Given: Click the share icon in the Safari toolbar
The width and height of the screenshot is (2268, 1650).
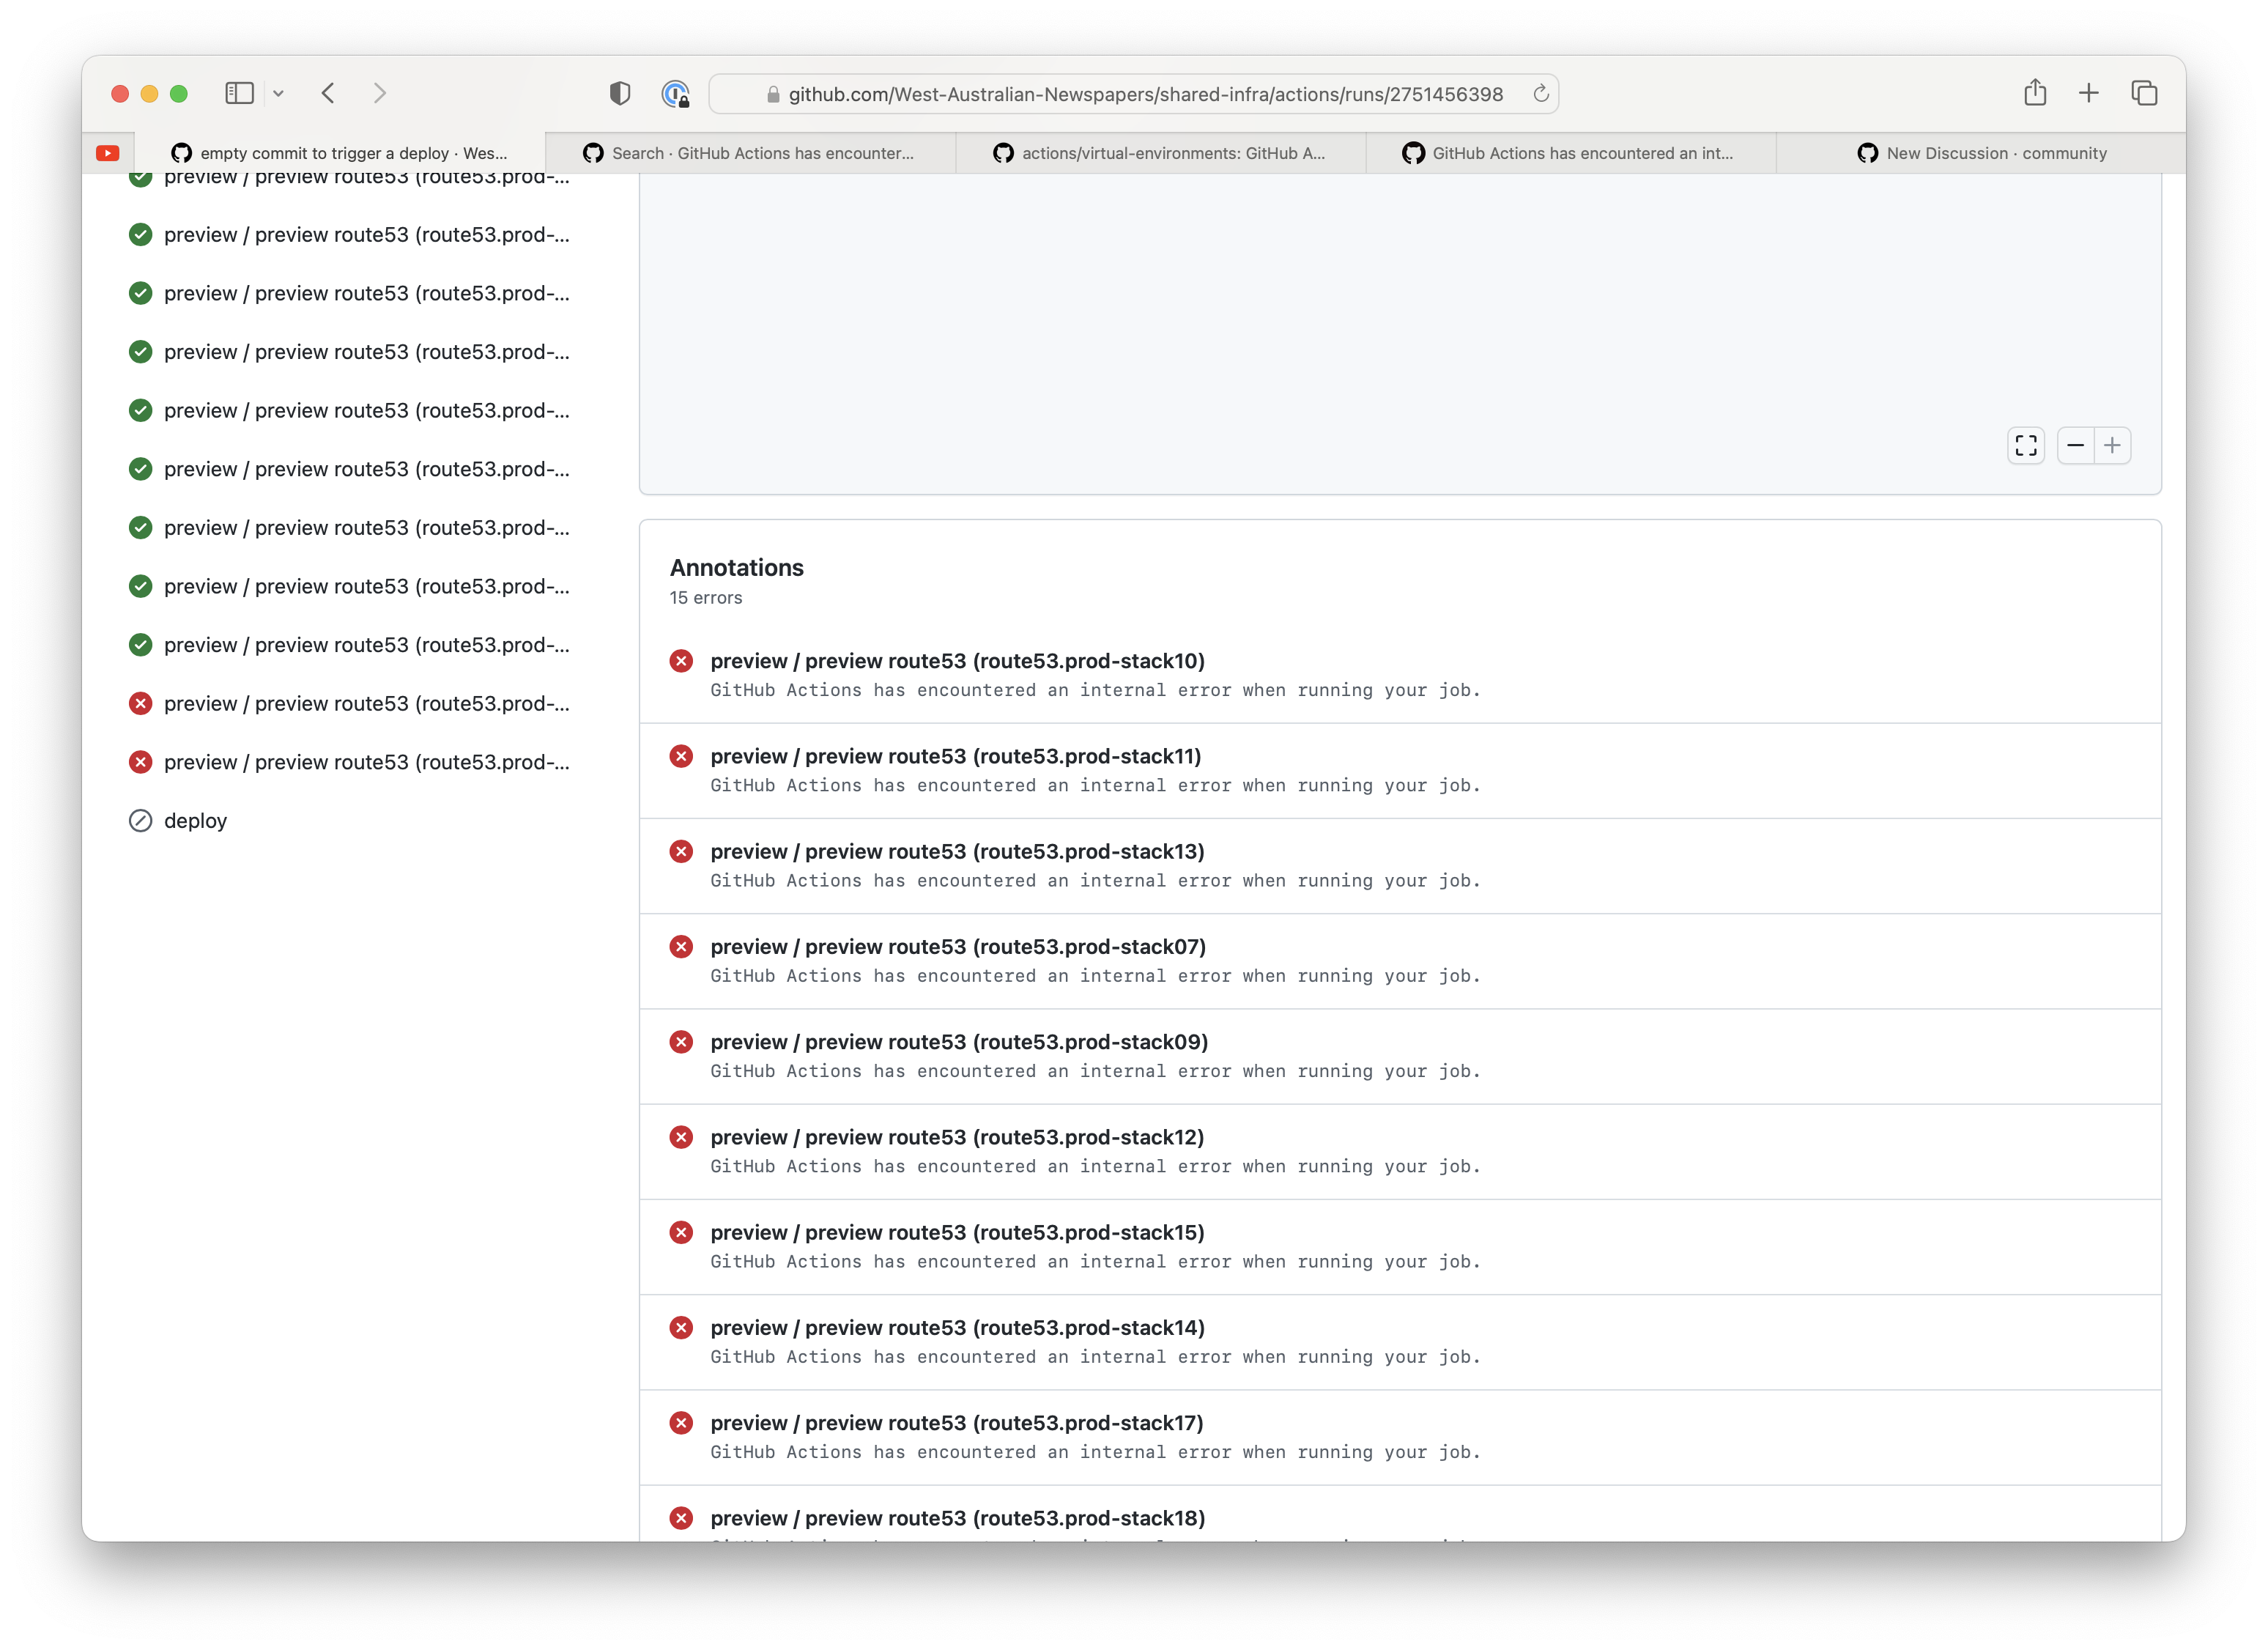Looking at the screenshot, I should pos(2035,93).
